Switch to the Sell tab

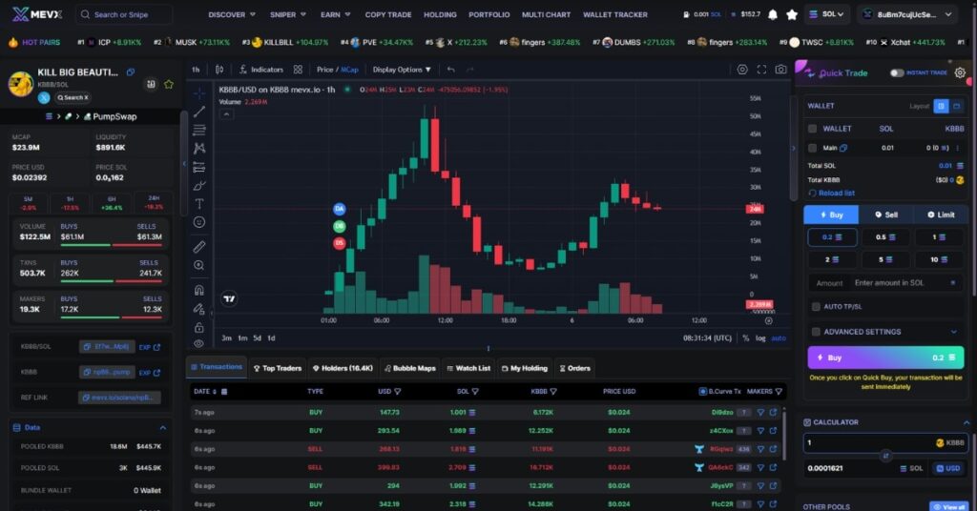(886, 215)
